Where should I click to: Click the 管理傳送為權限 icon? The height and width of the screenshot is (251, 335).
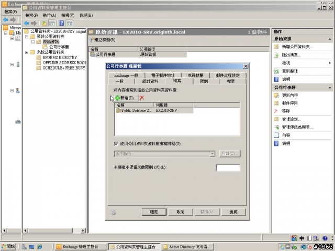pyautogui.click(x=276, y=127)
